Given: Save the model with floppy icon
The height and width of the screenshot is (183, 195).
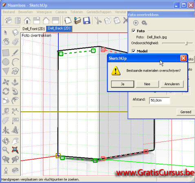Looking at the screenshot, I should click(x=86, y=20).
